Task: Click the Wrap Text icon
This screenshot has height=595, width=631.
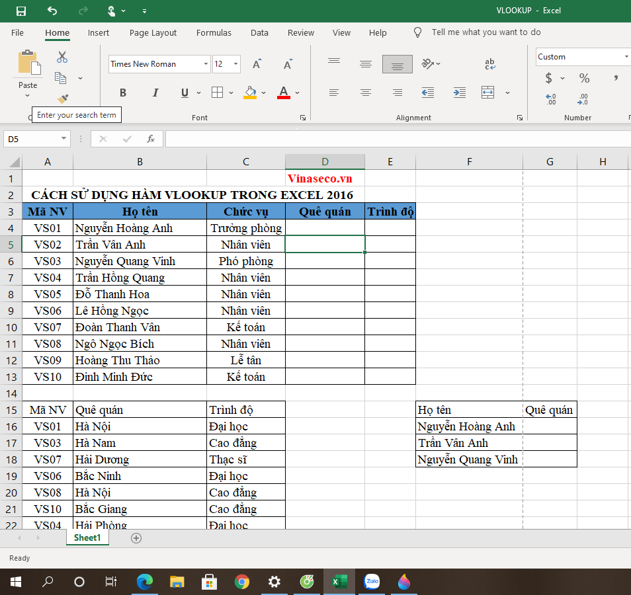Action: click(490, 64)
